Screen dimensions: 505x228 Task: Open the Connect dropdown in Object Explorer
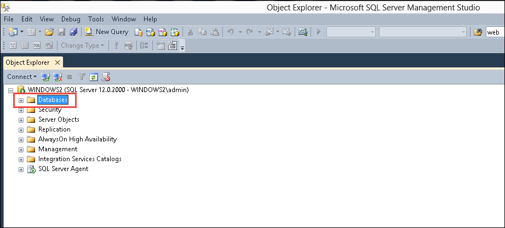click(x=22, y=77)
